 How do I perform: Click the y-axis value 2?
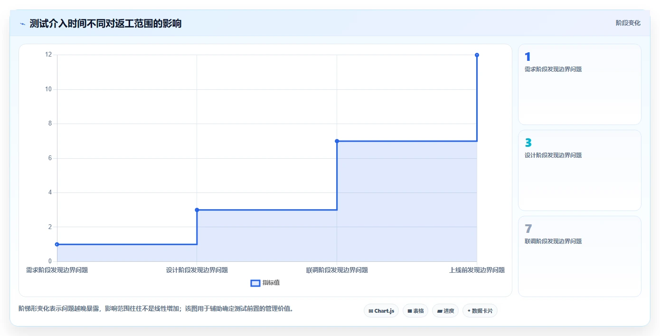pos(50,227)
